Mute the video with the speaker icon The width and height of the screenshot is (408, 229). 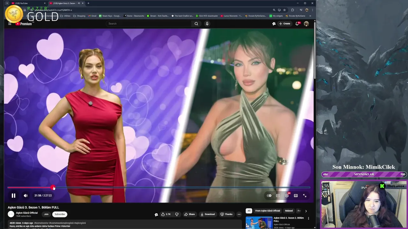25,196
